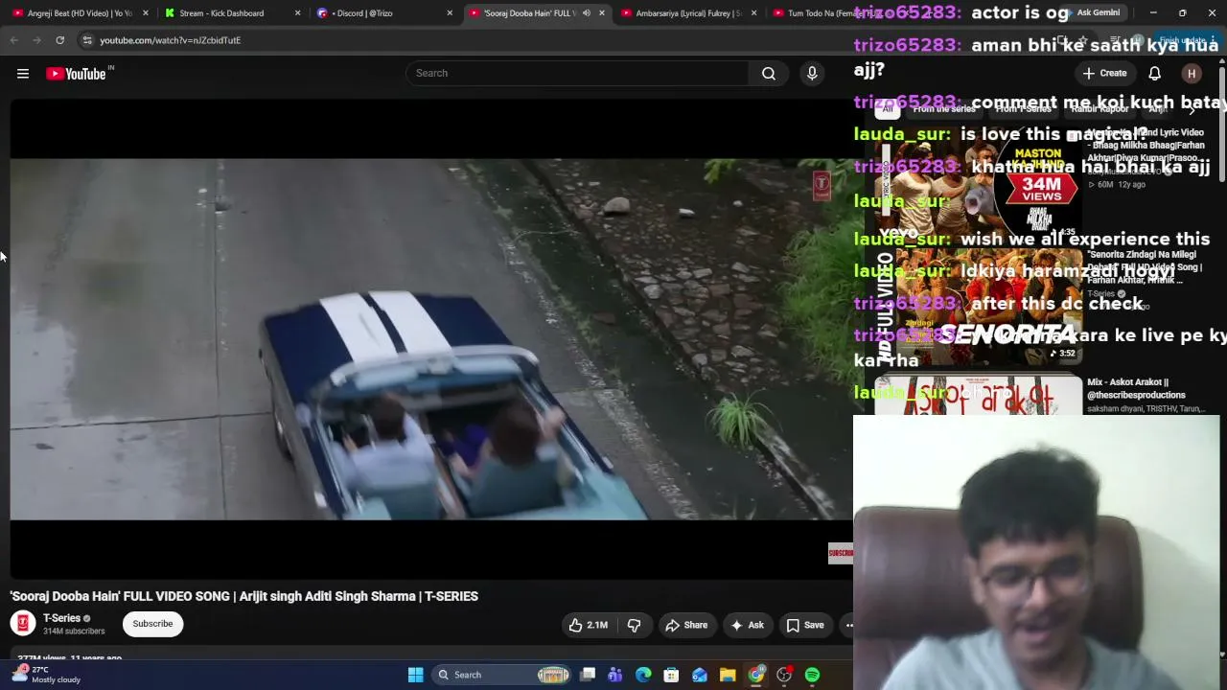Open the Mix - Askot Arakot title
Screen dimensions: 1227x690
click(x=1136, y=388)
